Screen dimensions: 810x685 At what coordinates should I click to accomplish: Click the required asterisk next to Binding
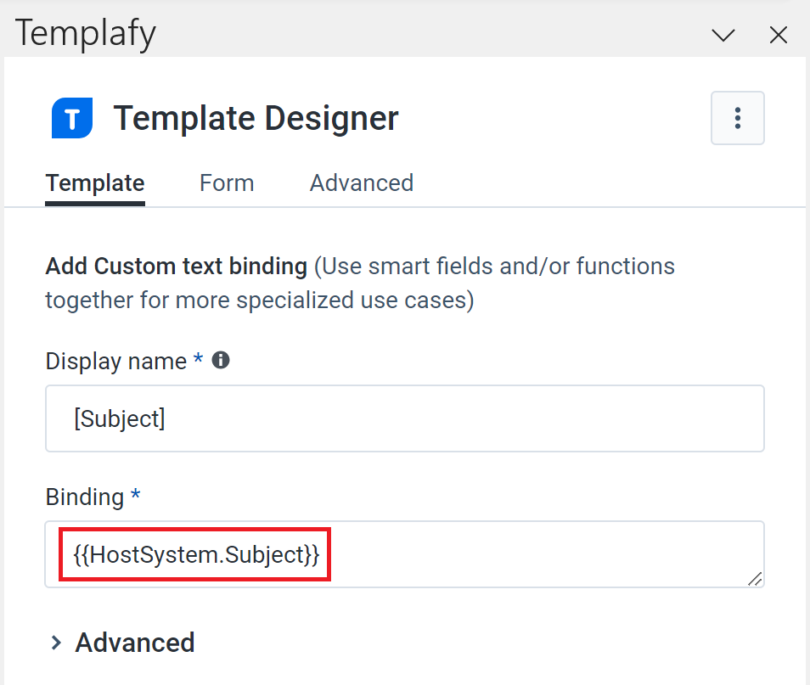136,497
